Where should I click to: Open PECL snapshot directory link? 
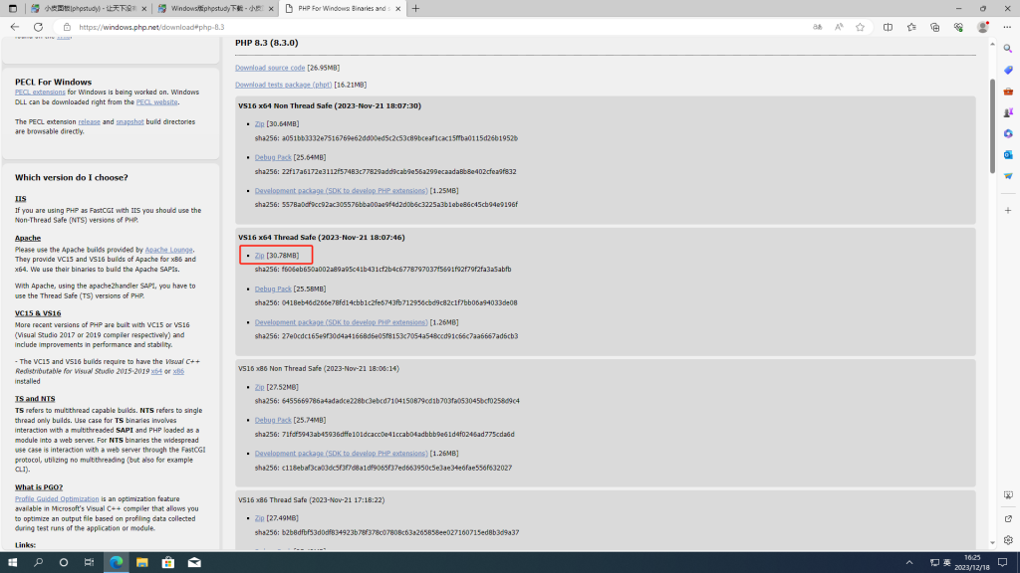130,122
